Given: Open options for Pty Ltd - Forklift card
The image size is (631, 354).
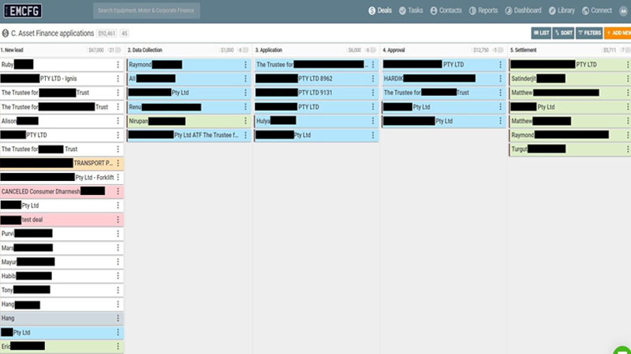Looking at the screenshot, I should (118, 178).
